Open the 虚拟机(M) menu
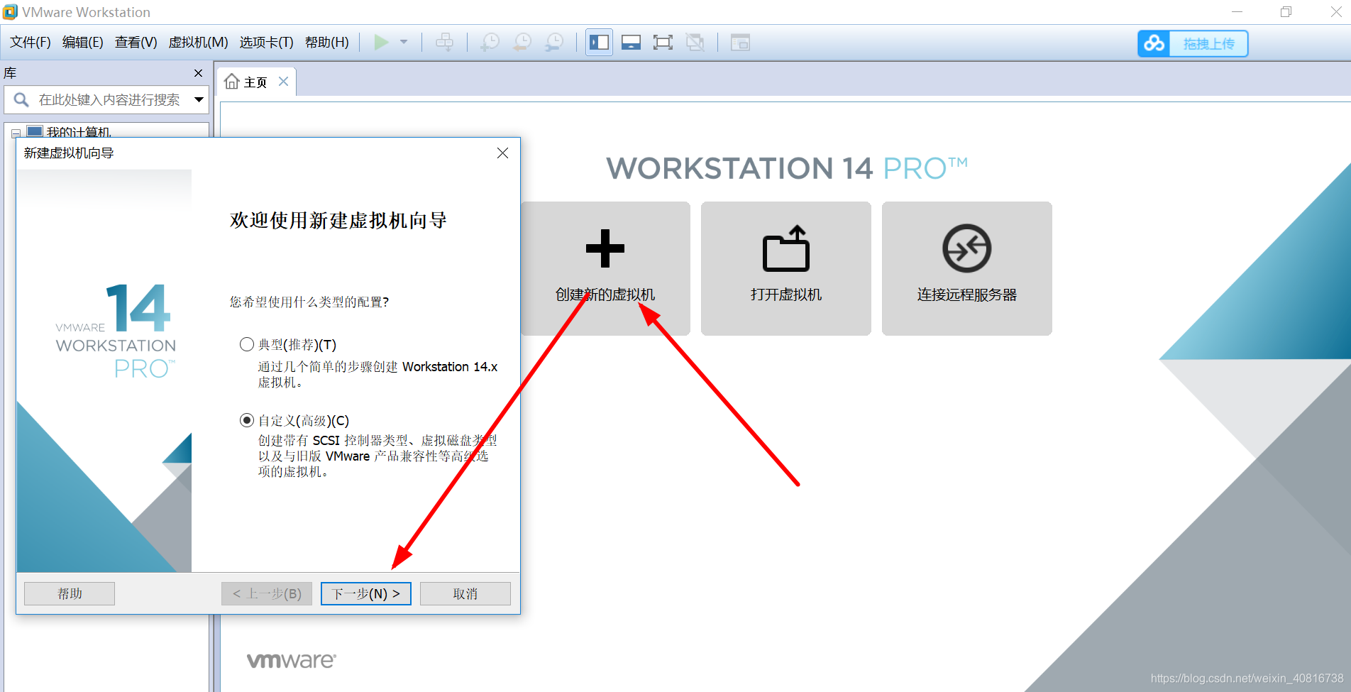The height and width of the screenshot is (692, 1351). [198, 43]
